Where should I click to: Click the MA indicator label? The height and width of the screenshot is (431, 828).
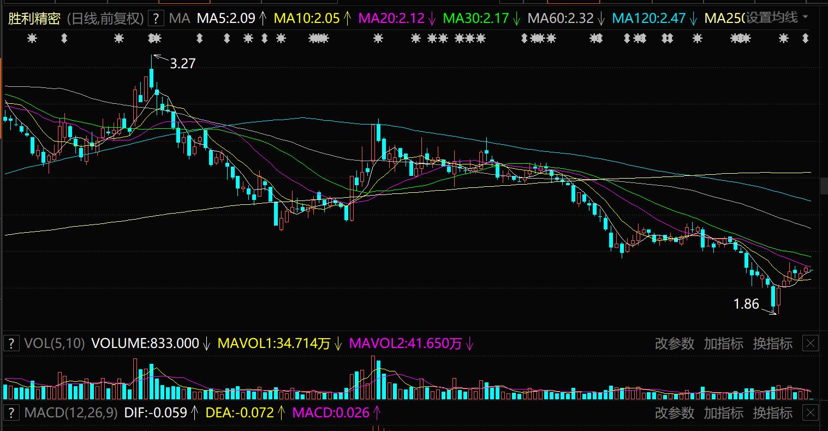(180, 19)
